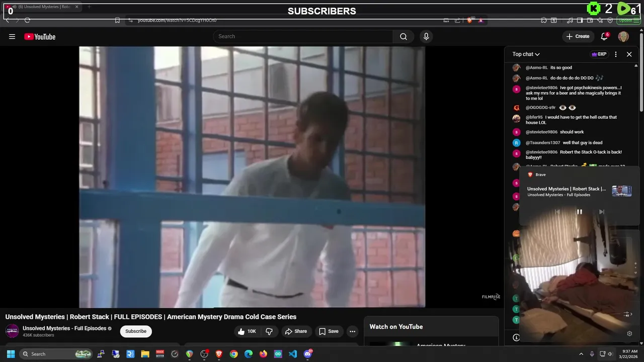Click the main video player frame
Screen dimensions: 644x362
point(252,176)
